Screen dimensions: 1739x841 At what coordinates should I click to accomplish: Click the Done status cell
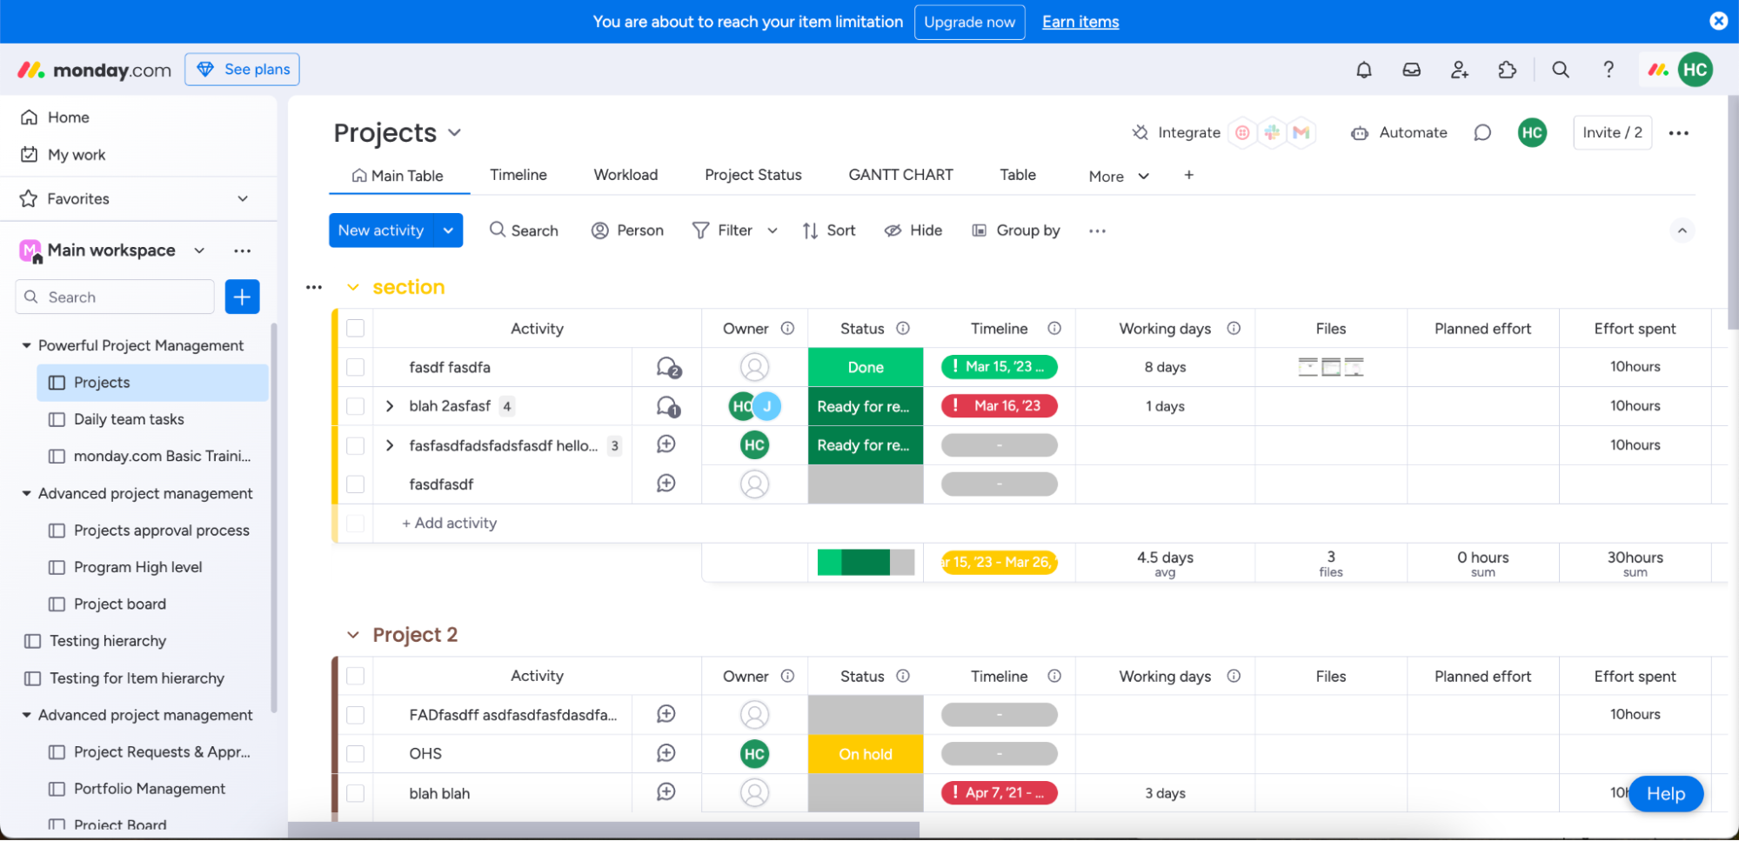click(x=866, y=367)
